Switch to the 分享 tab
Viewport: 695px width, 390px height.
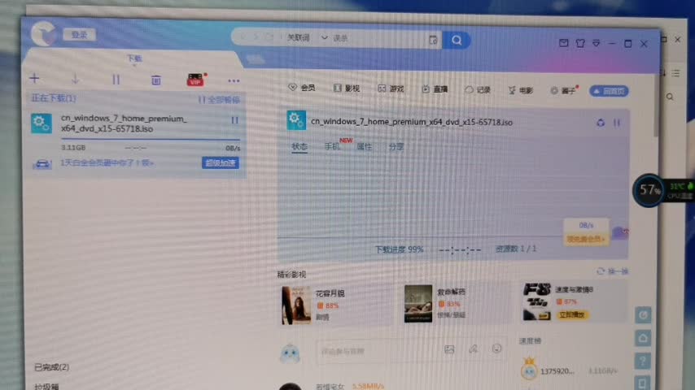pyautogui.click(x=396, y=146)
